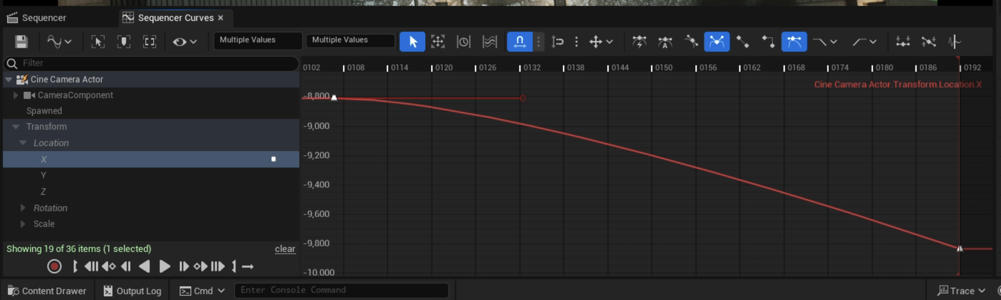Toggle the white pin square on X channel
Image resolution: width=1001 pixels, height=300 pixels.
[273, 159]
